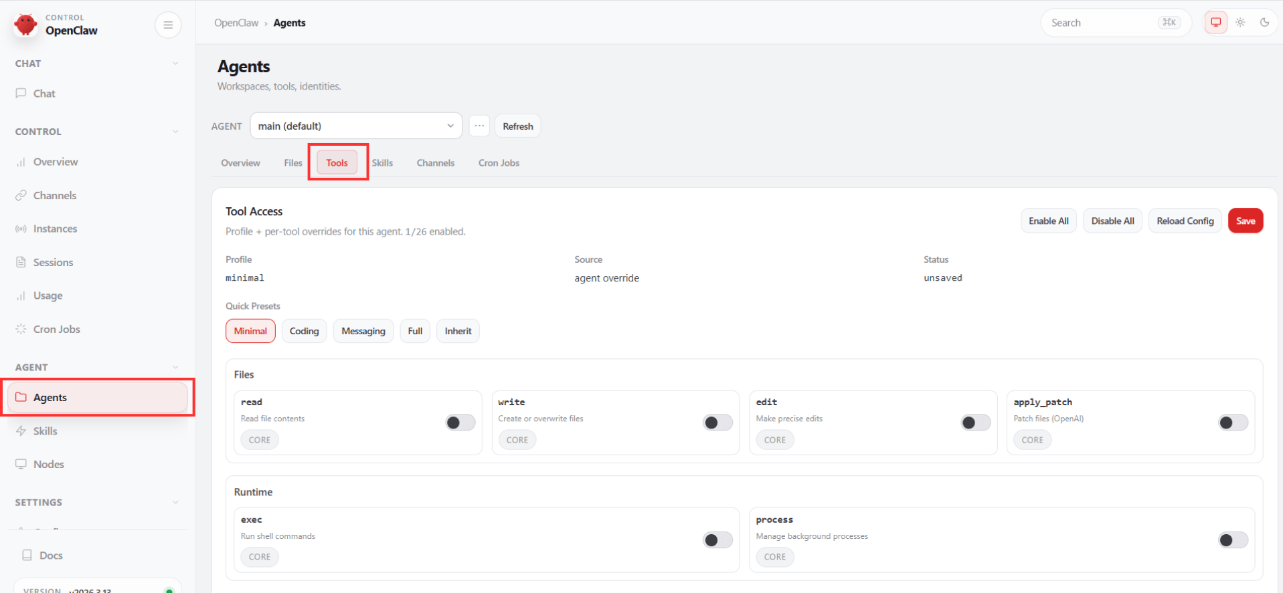Screen dimensions: 1283x593
Task: Open the Instances page in sidebar
Action: click(55, 229)
